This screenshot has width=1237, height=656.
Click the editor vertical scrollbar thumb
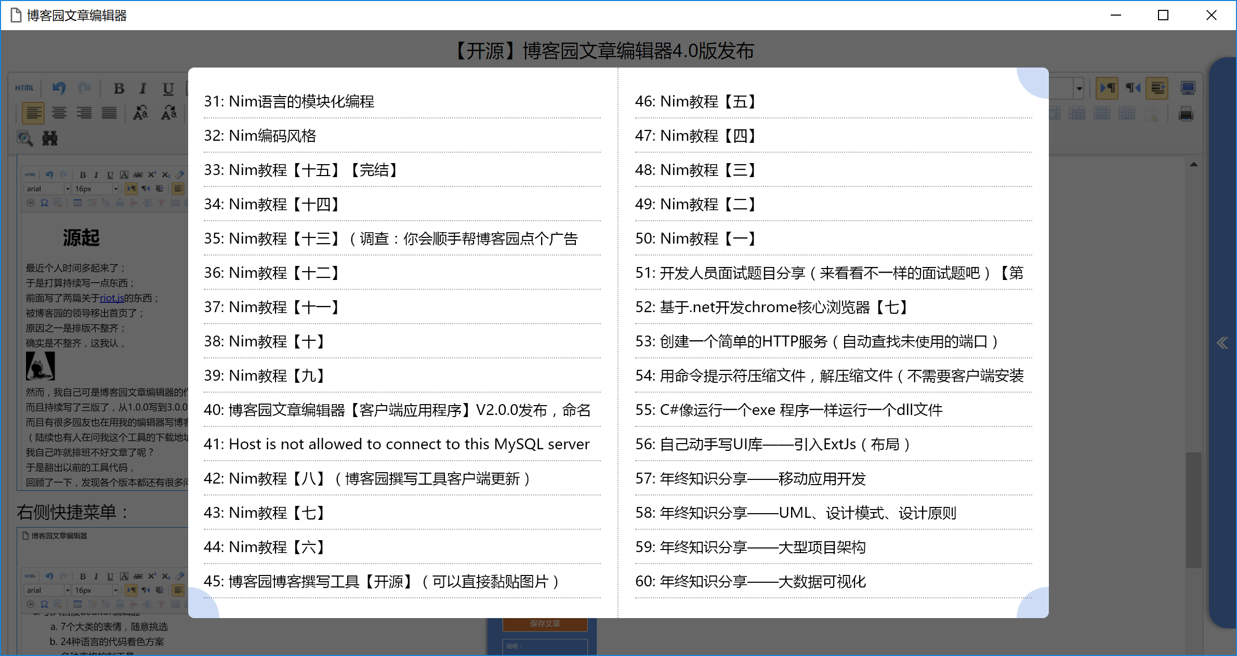pyautogui.click(x=1194, y=510)
